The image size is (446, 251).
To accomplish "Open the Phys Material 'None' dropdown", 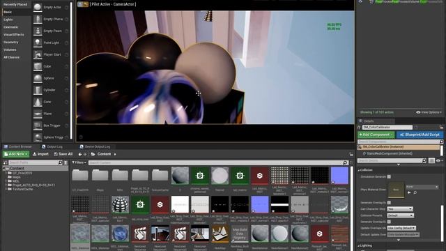I will pyautogui.click(x=422, y=187).
